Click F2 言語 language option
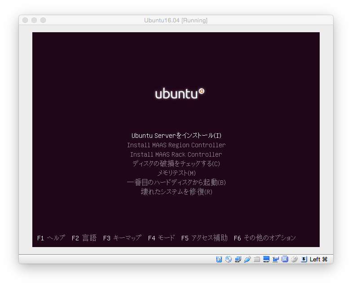352x286 pixels. point(84,238)
